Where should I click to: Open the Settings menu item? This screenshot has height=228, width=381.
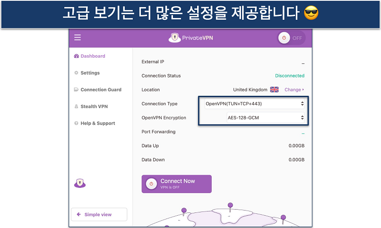(90, 73)
